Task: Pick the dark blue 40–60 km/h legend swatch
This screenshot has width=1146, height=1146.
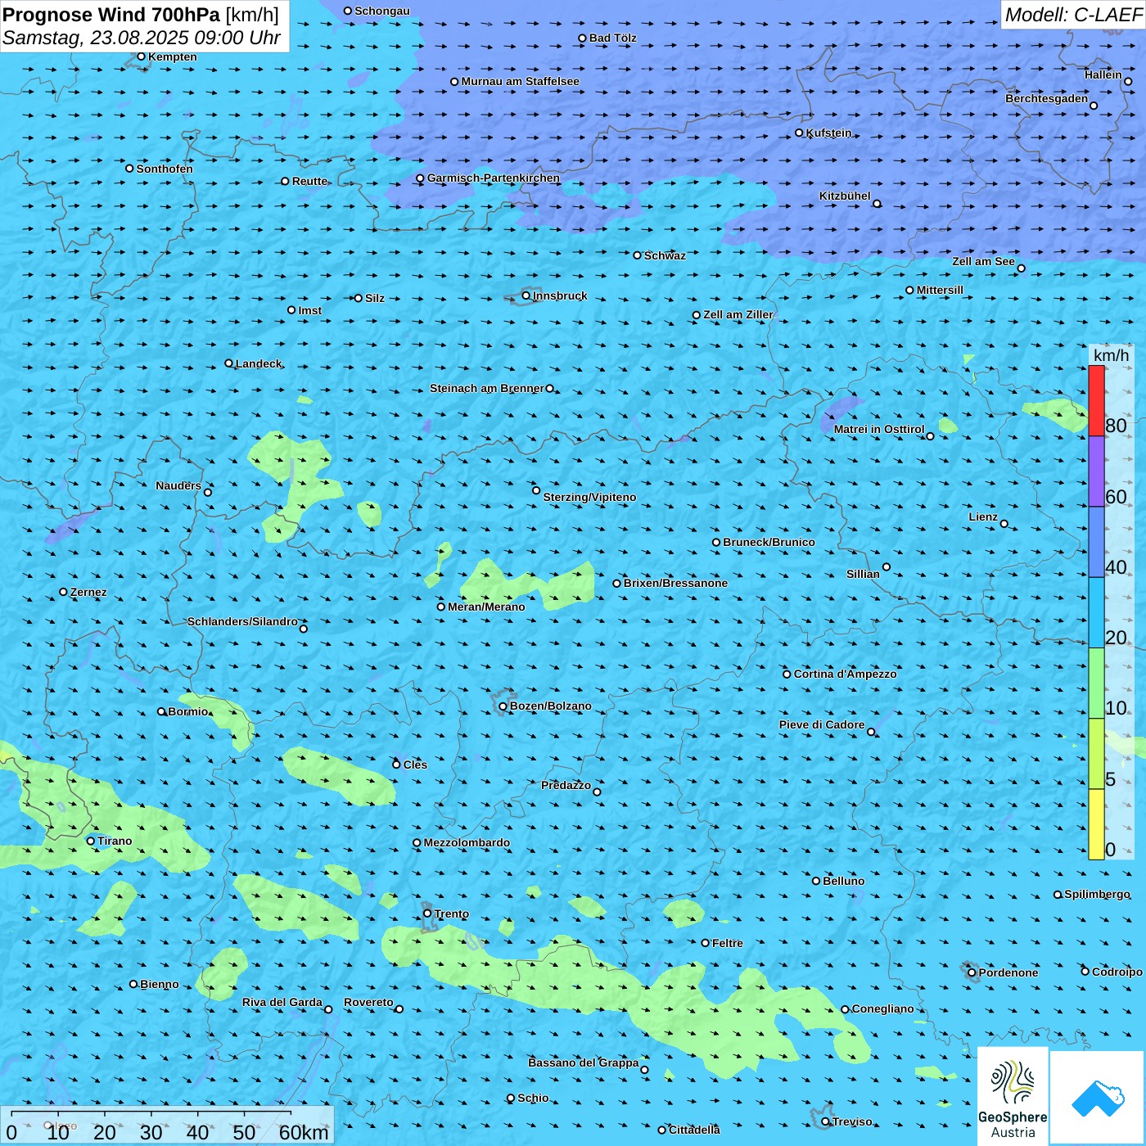Action: coord(1096,542)
